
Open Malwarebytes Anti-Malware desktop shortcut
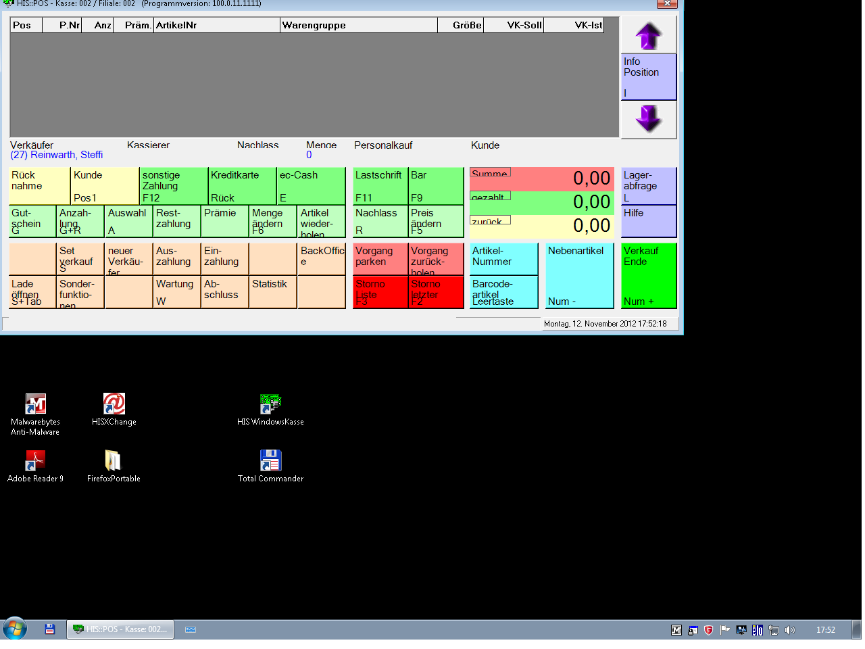(x=35, y=414)
